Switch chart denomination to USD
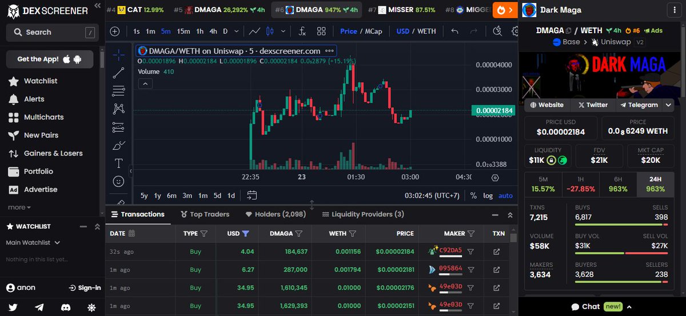The image size is (686, 316). pyautogui.click(x=402, y=31)
